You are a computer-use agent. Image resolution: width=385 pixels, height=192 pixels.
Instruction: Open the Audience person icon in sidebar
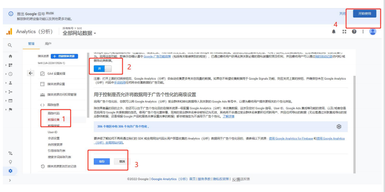coord(10,83)
